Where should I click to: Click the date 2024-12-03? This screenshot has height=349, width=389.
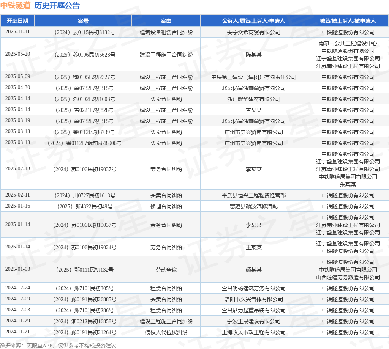(17, 310)
